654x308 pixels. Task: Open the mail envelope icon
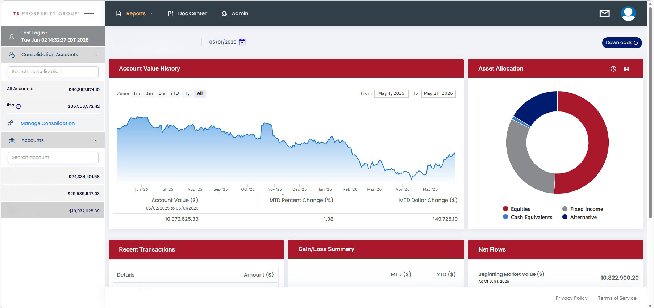pos(604,14)
